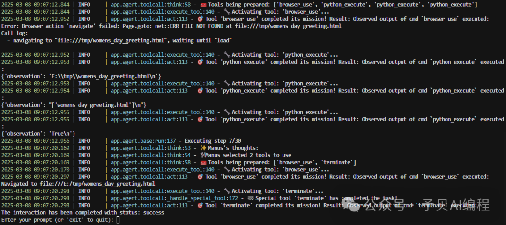Click the sparkles emoji before Manus's thoughts
The width and height of the screenshot is (506, 225).
point(203,148)
